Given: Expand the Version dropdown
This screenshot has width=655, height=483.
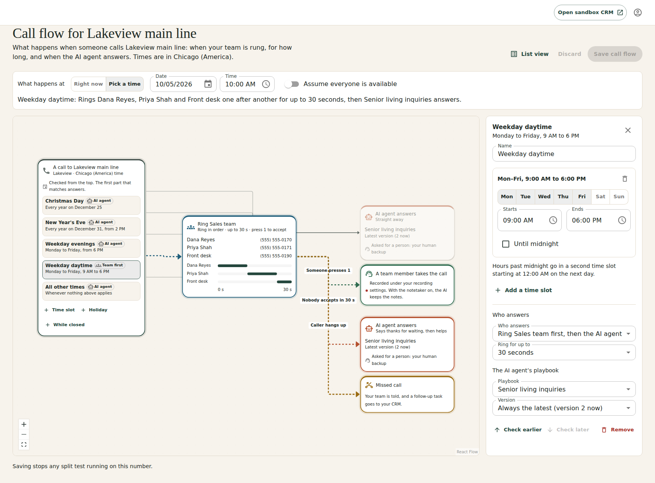Looking at the screenshot, I should pos(564,408).
